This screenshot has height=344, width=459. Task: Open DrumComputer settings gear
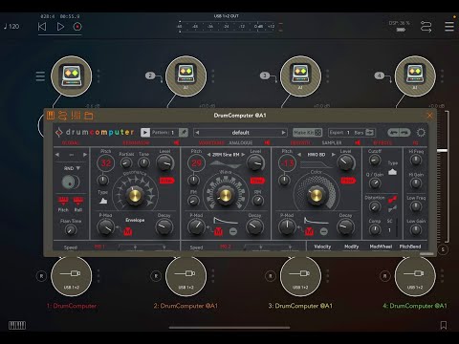pos(421,133)
